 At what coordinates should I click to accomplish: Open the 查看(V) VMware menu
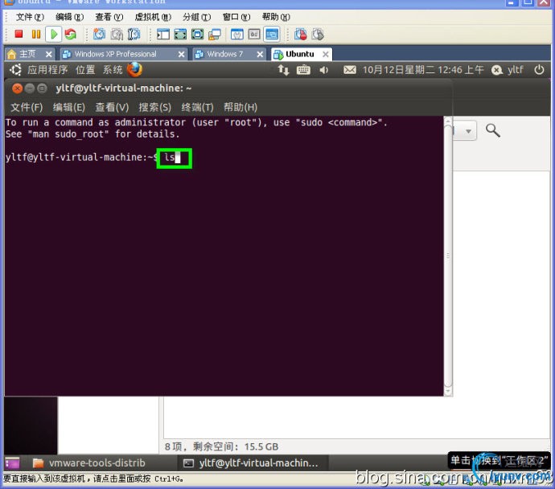point(109,17)
